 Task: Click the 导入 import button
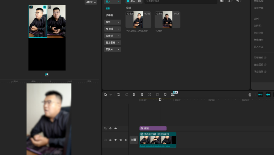pos(131,1)
